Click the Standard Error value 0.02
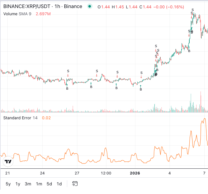 (47, 118)
